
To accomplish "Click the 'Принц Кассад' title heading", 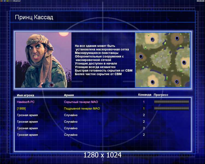I will click(34, 17).
